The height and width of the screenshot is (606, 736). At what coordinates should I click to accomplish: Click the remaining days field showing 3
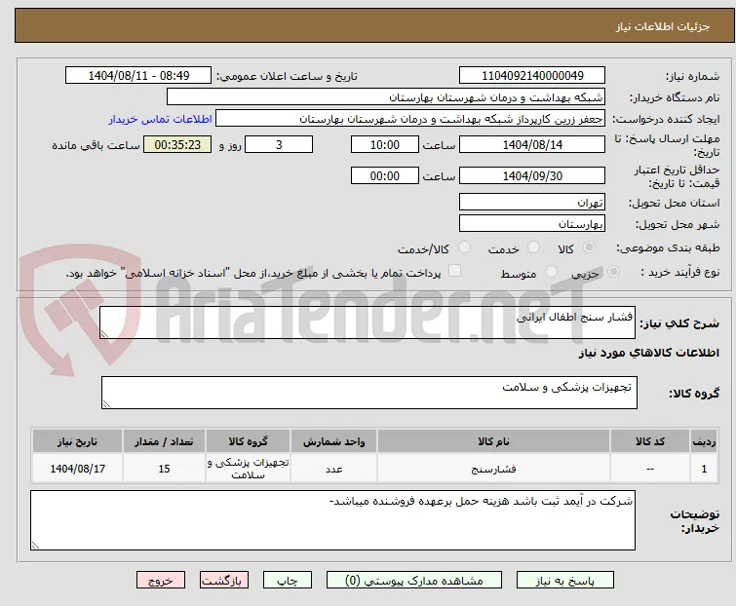tap(279, 144)
